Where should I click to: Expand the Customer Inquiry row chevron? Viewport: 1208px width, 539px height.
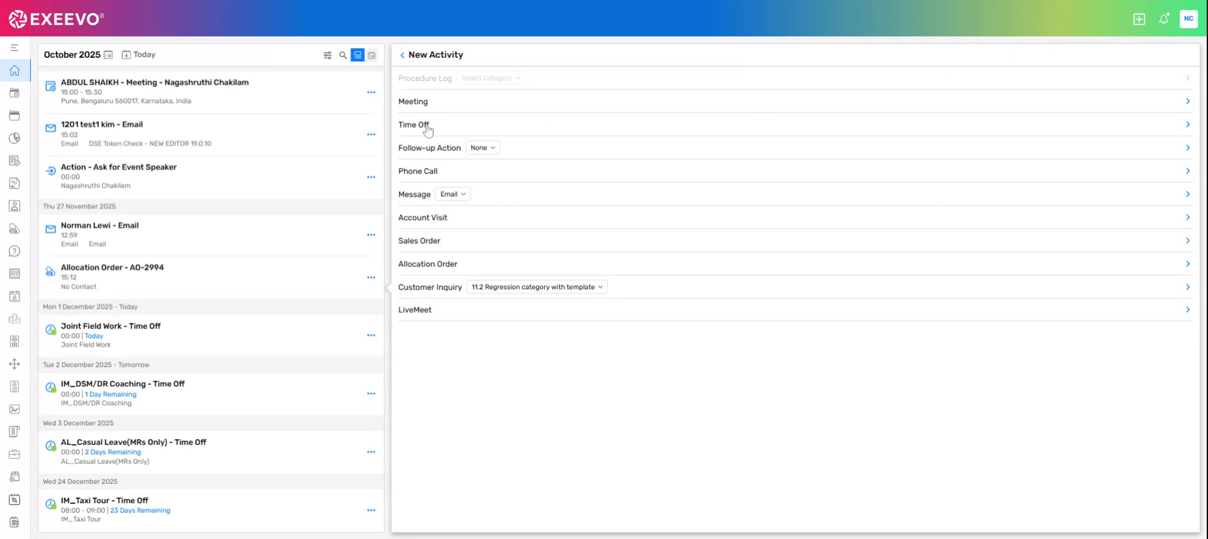1188,287
